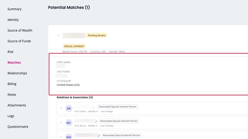Go to Identity section
The height and width of the screenshot is (139, 248).
click(13, 20)
